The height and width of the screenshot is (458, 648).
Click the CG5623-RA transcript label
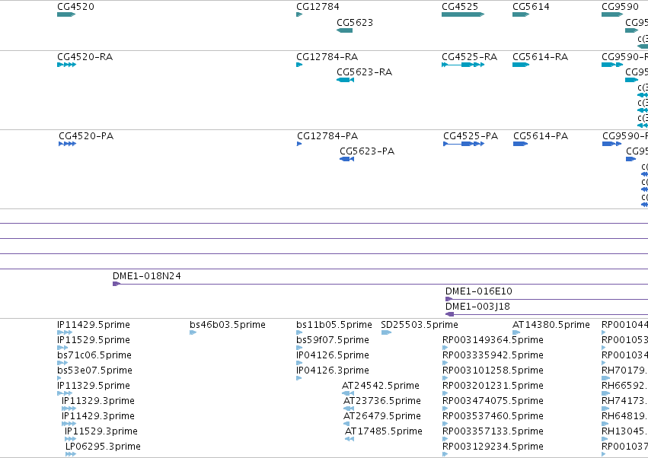point(365,72)
